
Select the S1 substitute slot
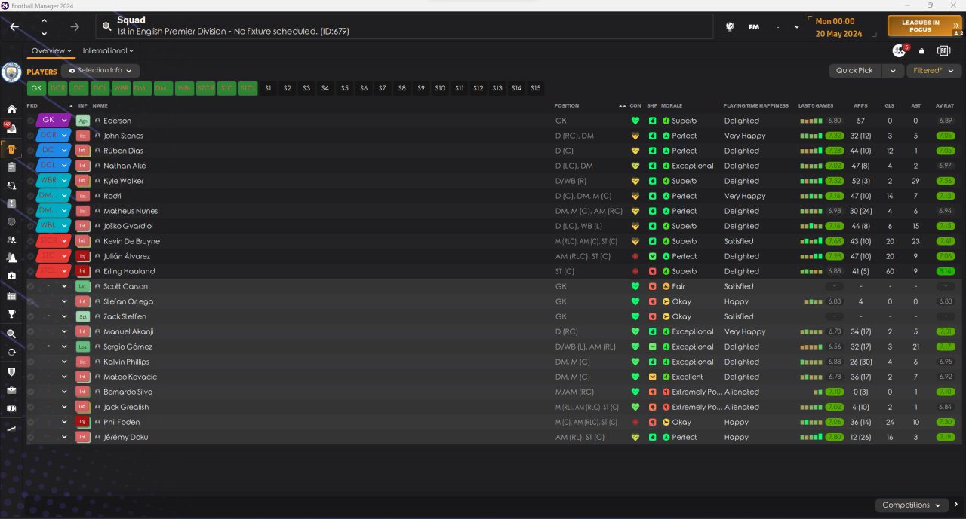coord(268,88)
